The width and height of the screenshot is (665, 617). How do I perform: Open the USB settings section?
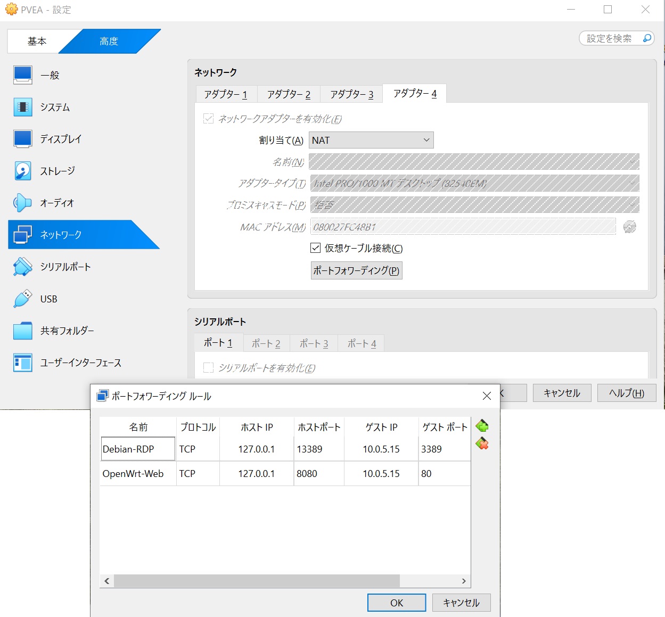pyautogui.click(x=48, y=299)
